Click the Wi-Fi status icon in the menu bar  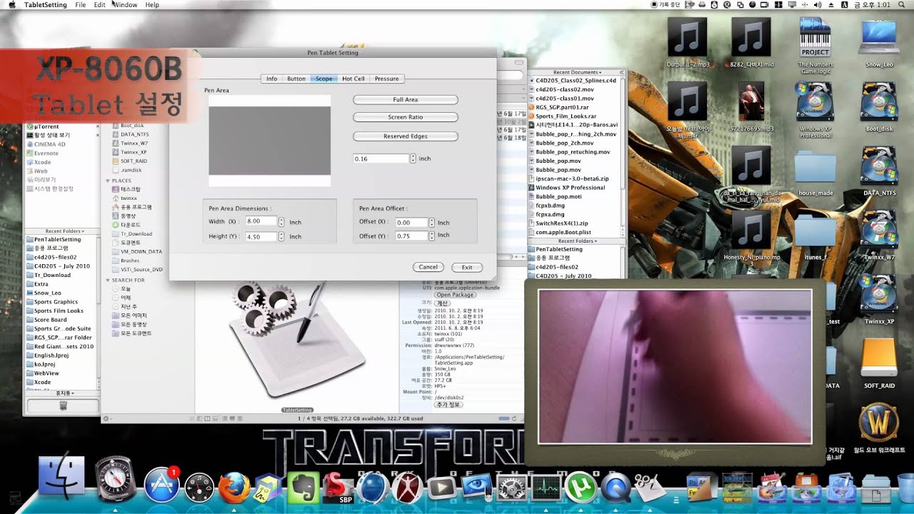(x=691, y=4)
